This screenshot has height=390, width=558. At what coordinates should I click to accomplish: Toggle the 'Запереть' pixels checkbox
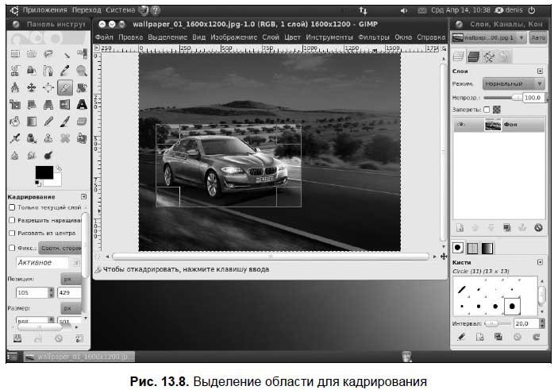(x=487, y=110)
